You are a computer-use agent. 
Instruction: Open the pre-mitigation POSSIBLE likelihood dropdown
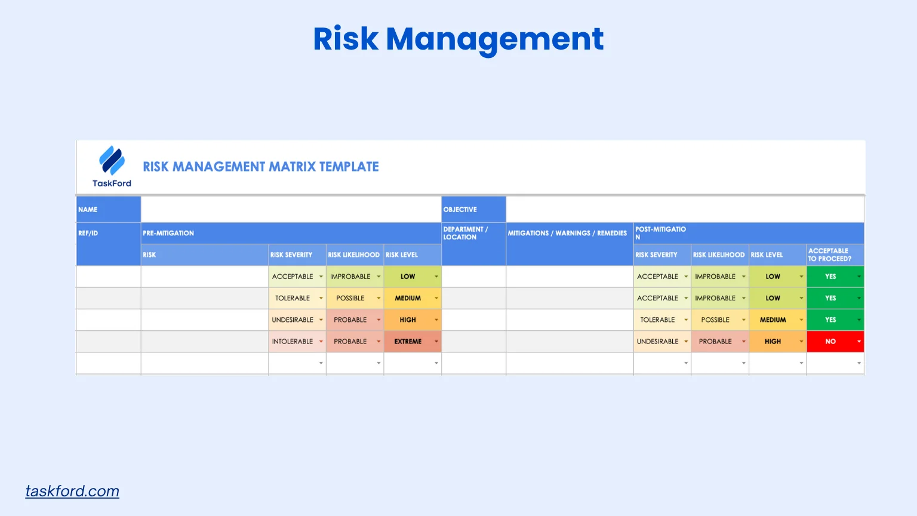pyautogui.click(x=379, y=298)
